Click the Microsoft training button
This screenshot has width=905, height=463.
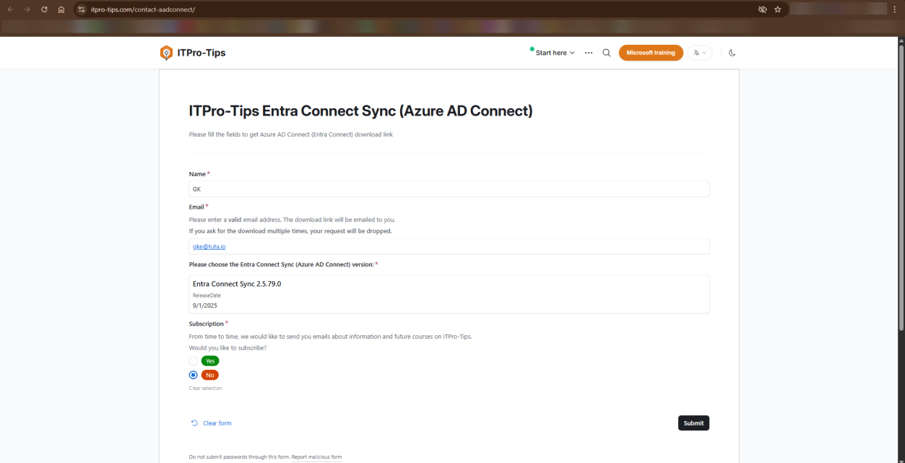(x=651, y=53)
